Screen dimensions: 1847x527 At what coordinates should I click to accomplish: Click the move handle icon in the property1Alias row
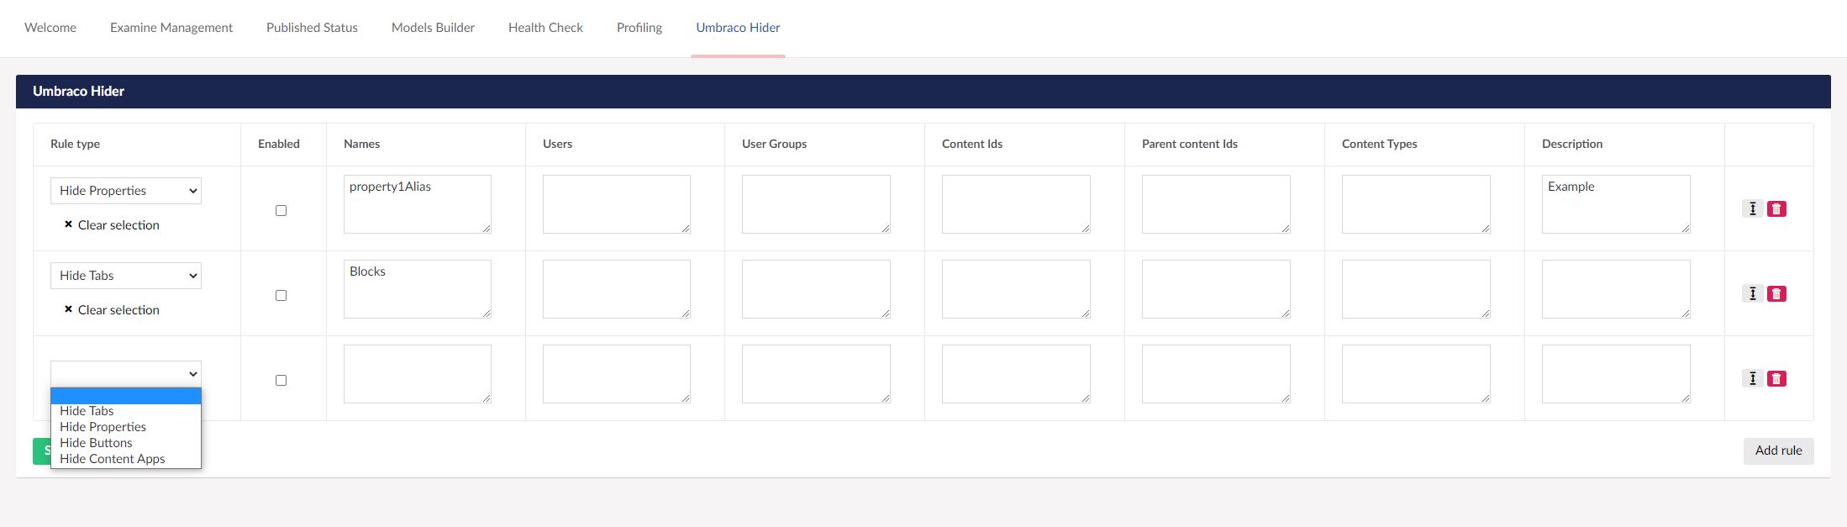click(1752, 208)
